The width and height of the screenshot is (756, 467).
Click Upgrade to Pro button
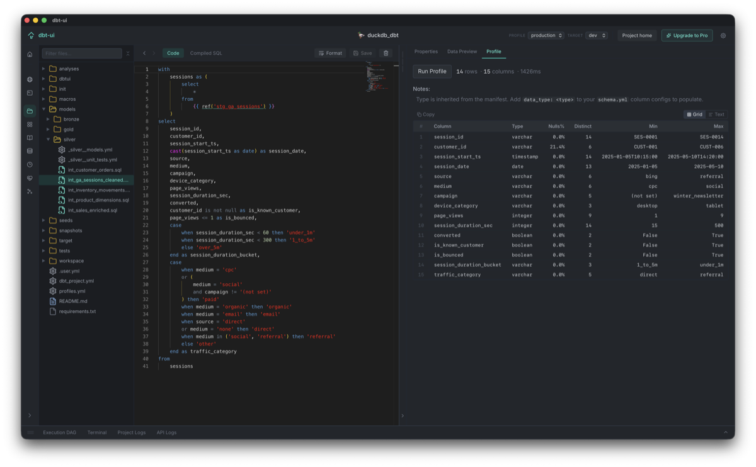tap(687, 36)
